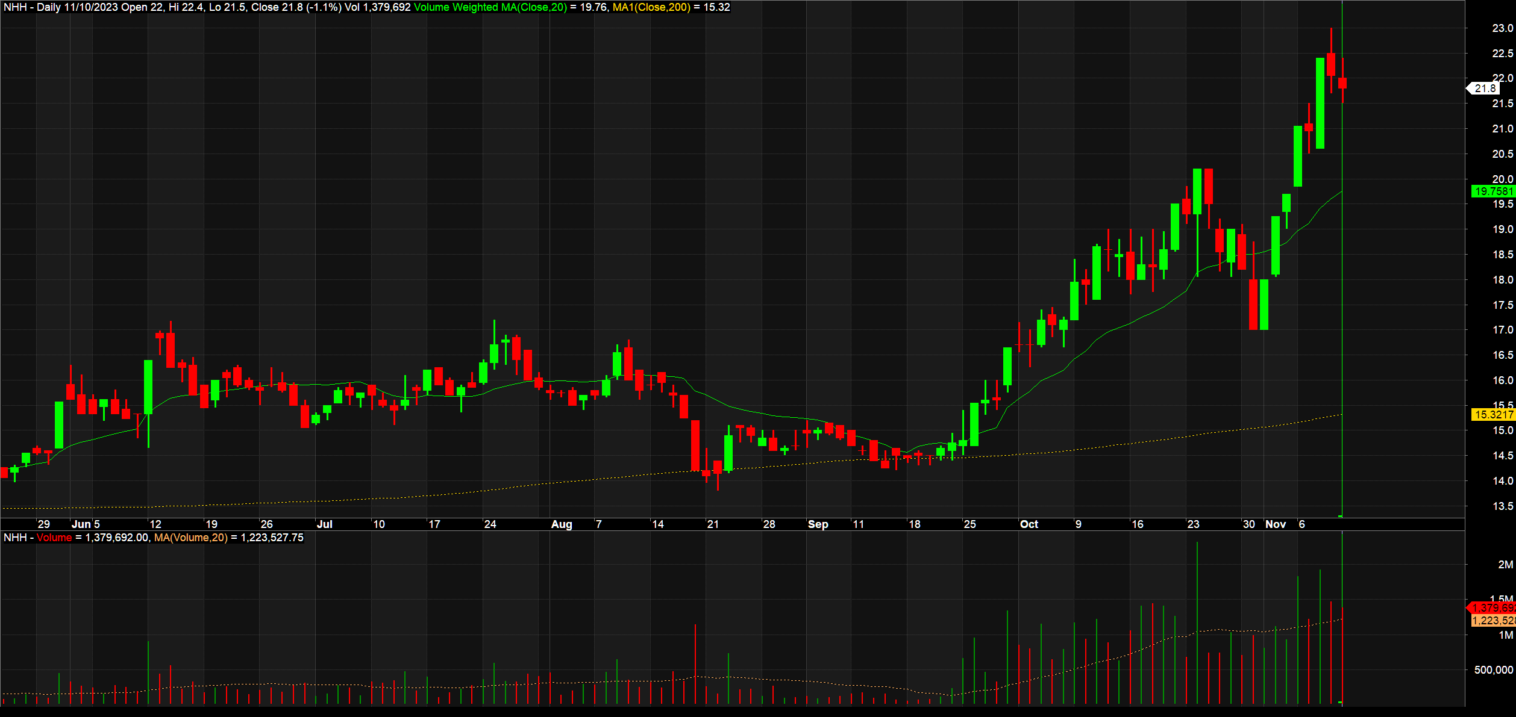Image resolution: width=1516 pixels, height=717 pixels.
Task: Select the Jul label on date axis
Action: pos(325,524)
